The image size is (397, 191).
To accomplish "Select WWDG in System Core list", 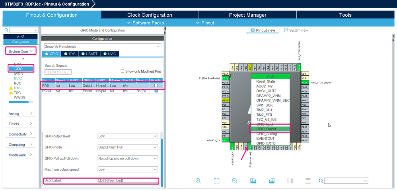I will 19,97.
